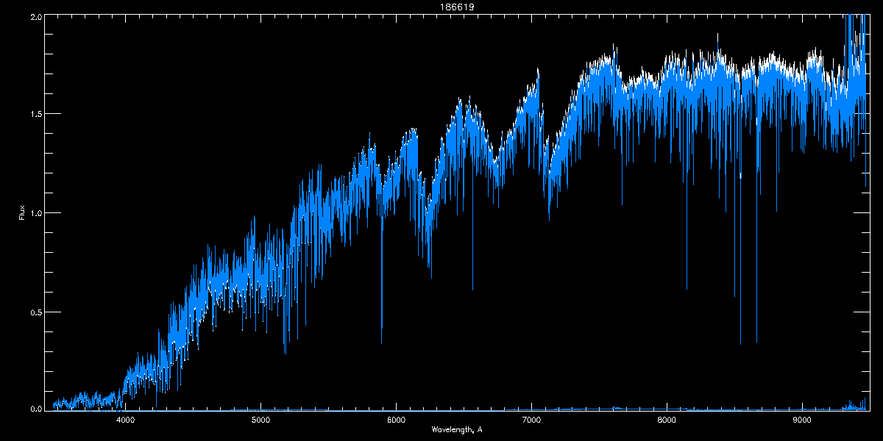
Task: Click the 0.0 flux tick label
Action: [35, 409]
